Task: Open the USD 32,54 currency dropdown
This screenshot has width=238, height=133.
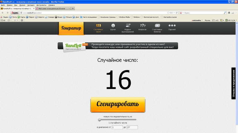Action: (x=231, y=20)
